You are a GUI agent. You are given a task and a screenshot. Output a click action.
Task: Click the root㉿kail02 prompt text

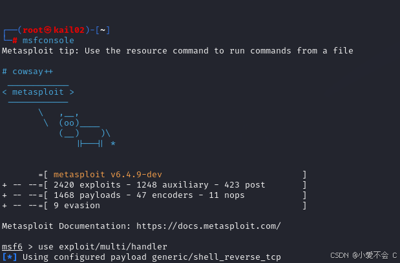pos(54,30)
